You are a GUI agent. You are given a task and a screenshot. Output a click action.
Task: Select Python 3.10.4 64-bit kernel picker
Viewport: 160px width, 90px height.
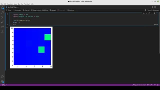[152, 10]
